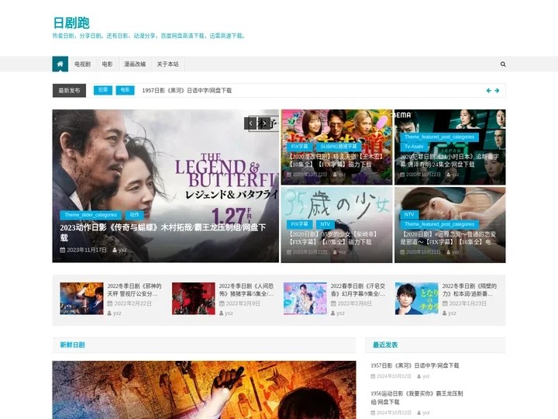Click Tv-Asahi tag on 24小时日本 card
The width and height of the screenshot is (558, 419).
pyautogui.click(x=414, y=147)
